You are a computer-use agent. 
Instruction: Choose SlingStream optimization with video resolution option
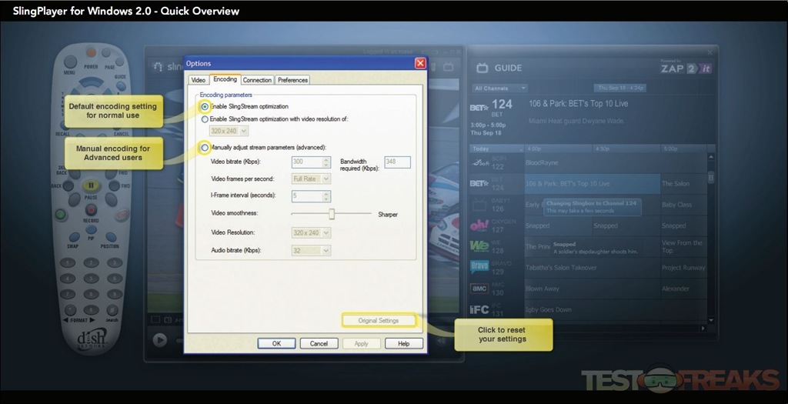(x=205, y=119)
